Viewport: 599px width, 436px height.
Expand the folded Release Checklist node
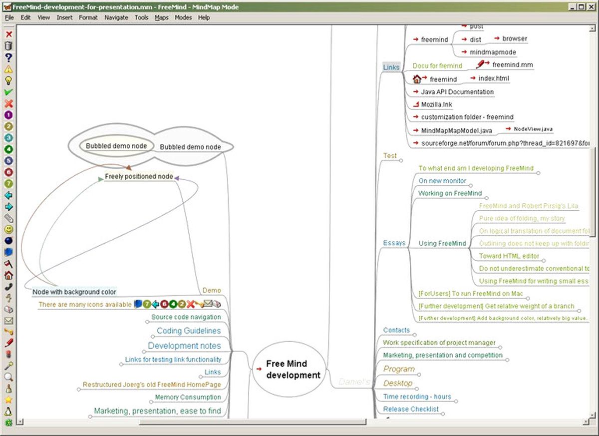[443, 414]
